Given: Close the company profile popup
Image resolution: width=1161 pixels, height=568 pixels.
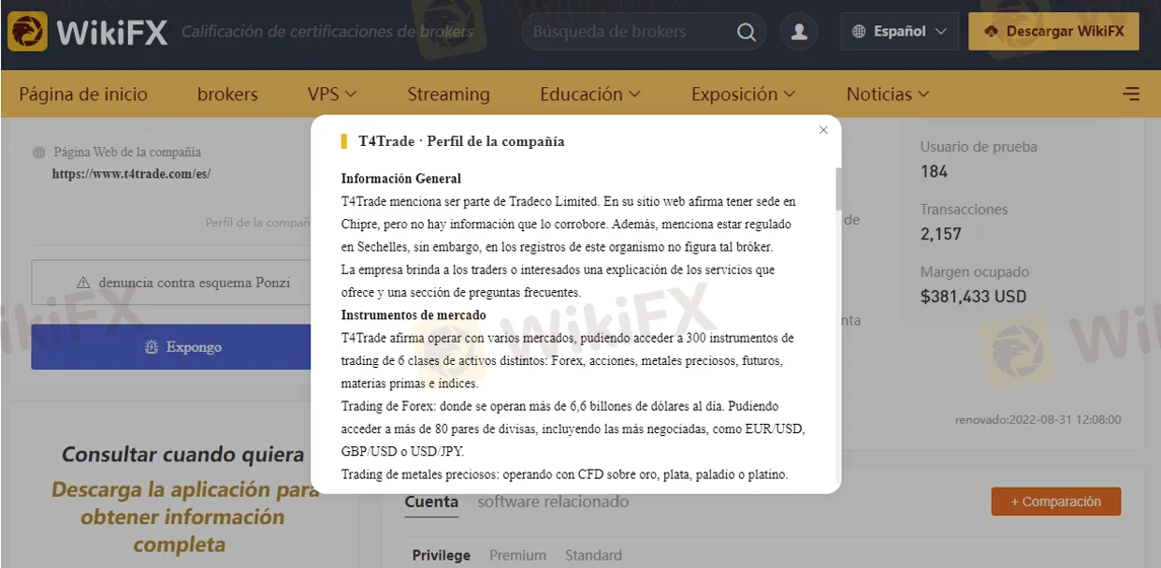Looking at the screenshot, I should [823, 130].
